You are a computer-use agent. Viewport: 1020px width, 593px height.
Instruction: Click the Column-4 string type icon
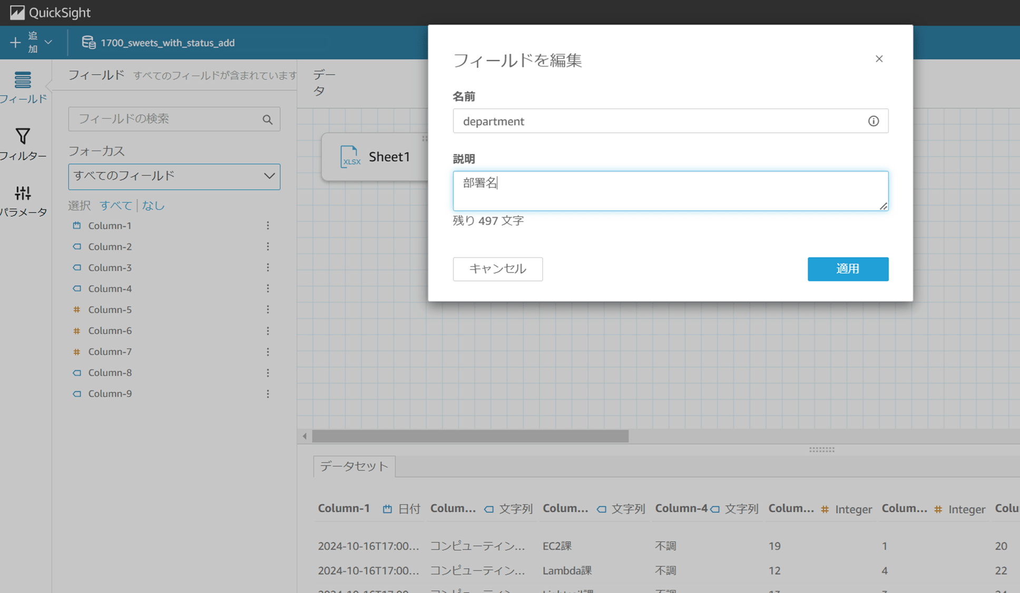click(x=77, y=289)
